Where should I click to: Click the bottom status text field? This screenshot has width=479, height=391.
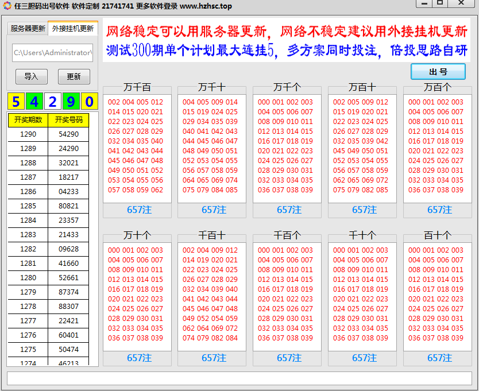(239, 378)
